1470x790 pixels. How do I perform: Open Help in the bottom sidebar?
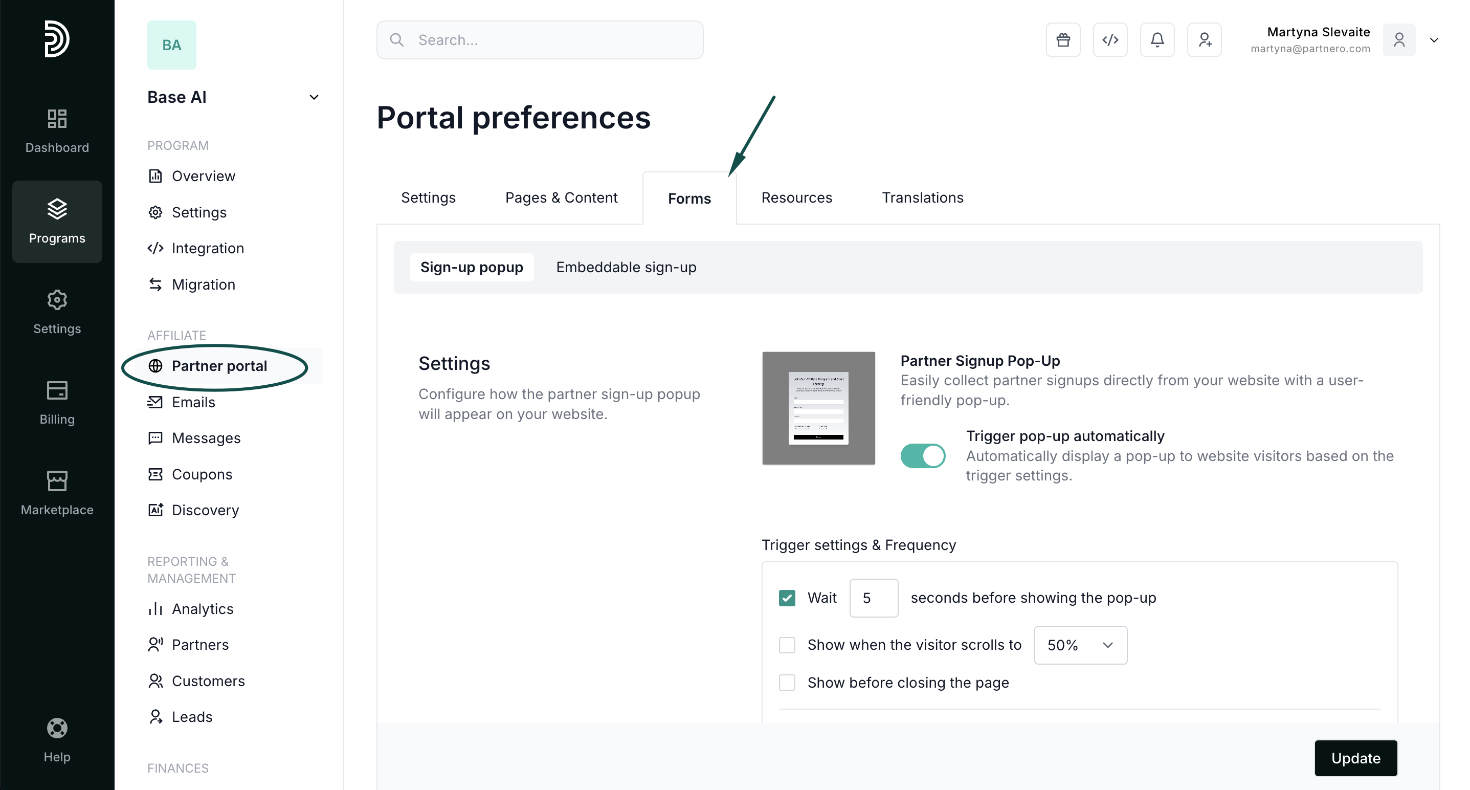pyautogui.click(x=57, y=740)
